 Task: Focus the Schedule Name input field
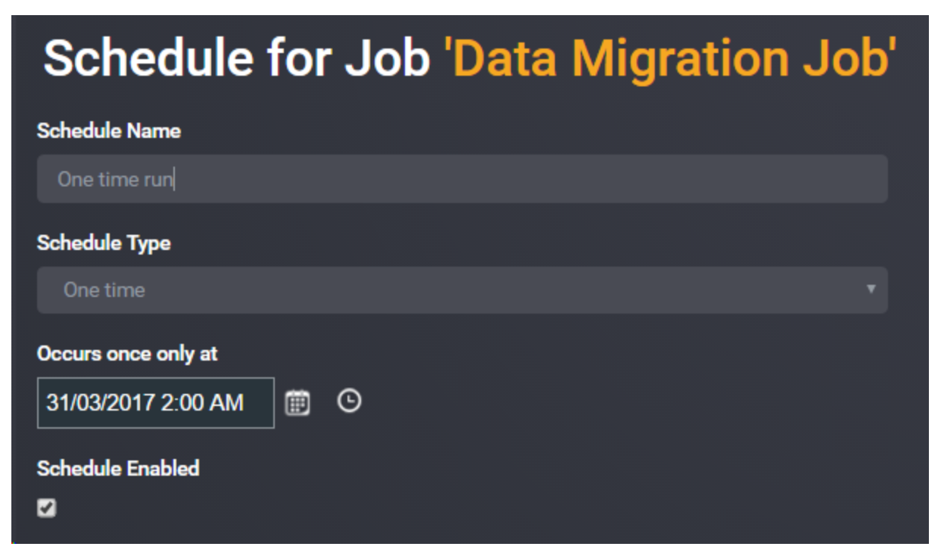[462, 179]
